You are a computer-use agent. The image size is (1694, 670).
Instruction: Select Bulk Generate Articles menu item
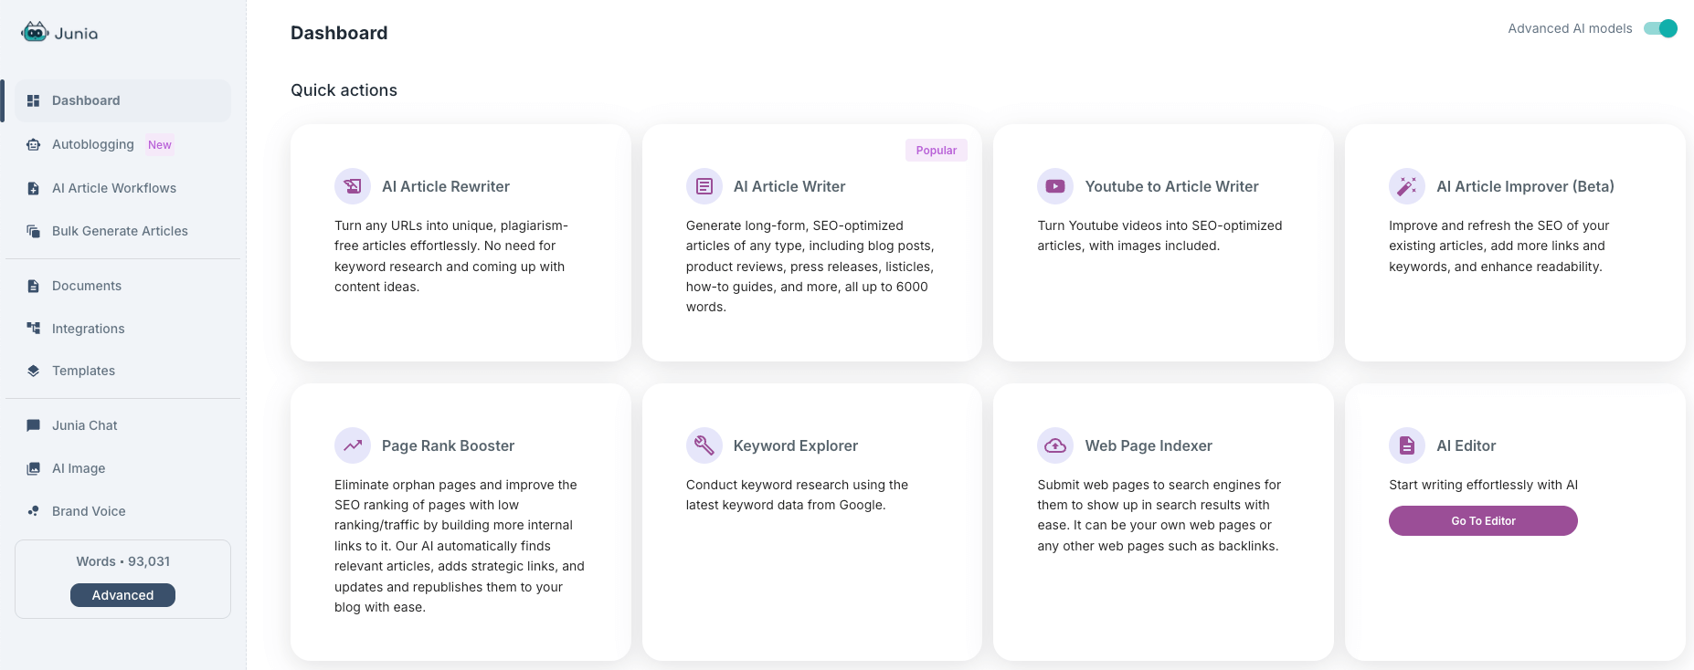[x=120, y=231]
